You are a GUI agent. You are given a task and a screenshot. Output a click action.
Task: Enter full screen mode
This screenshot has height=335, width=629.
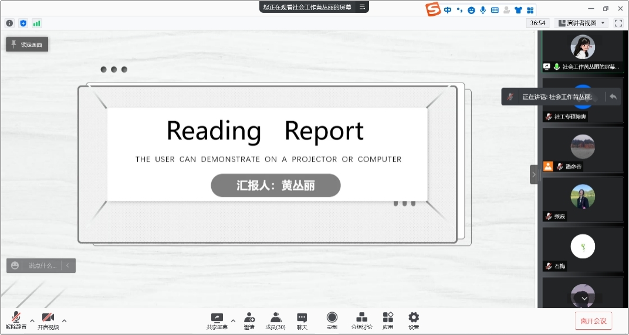tap(618, 23)
